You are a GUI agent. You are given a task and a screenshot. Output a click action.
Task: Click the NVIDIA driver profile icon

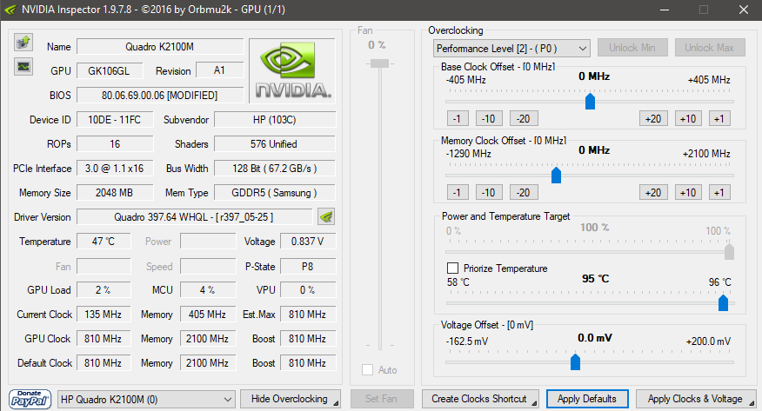point(326,216)
